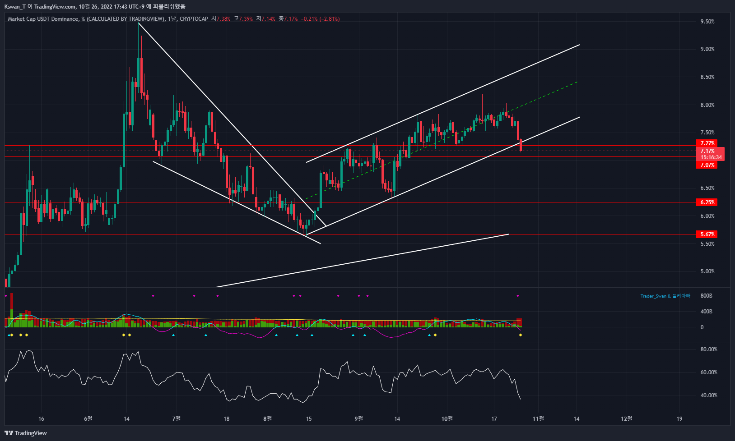Click the 9.50% price axis tick

pos(707,22)
